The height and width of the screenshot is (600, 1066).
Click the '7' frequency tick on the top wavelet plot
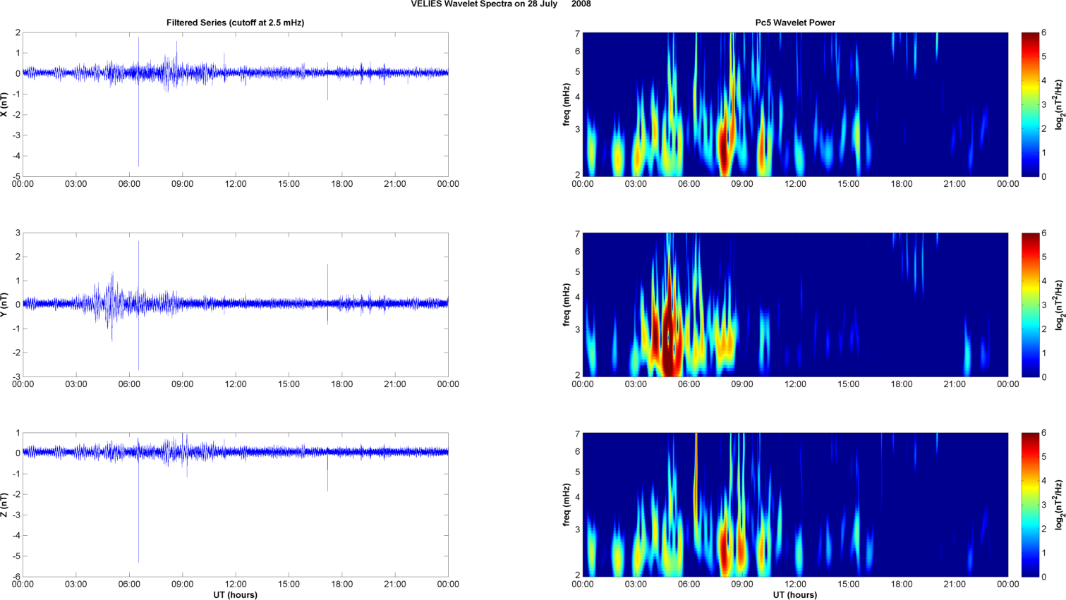(577, 34)
